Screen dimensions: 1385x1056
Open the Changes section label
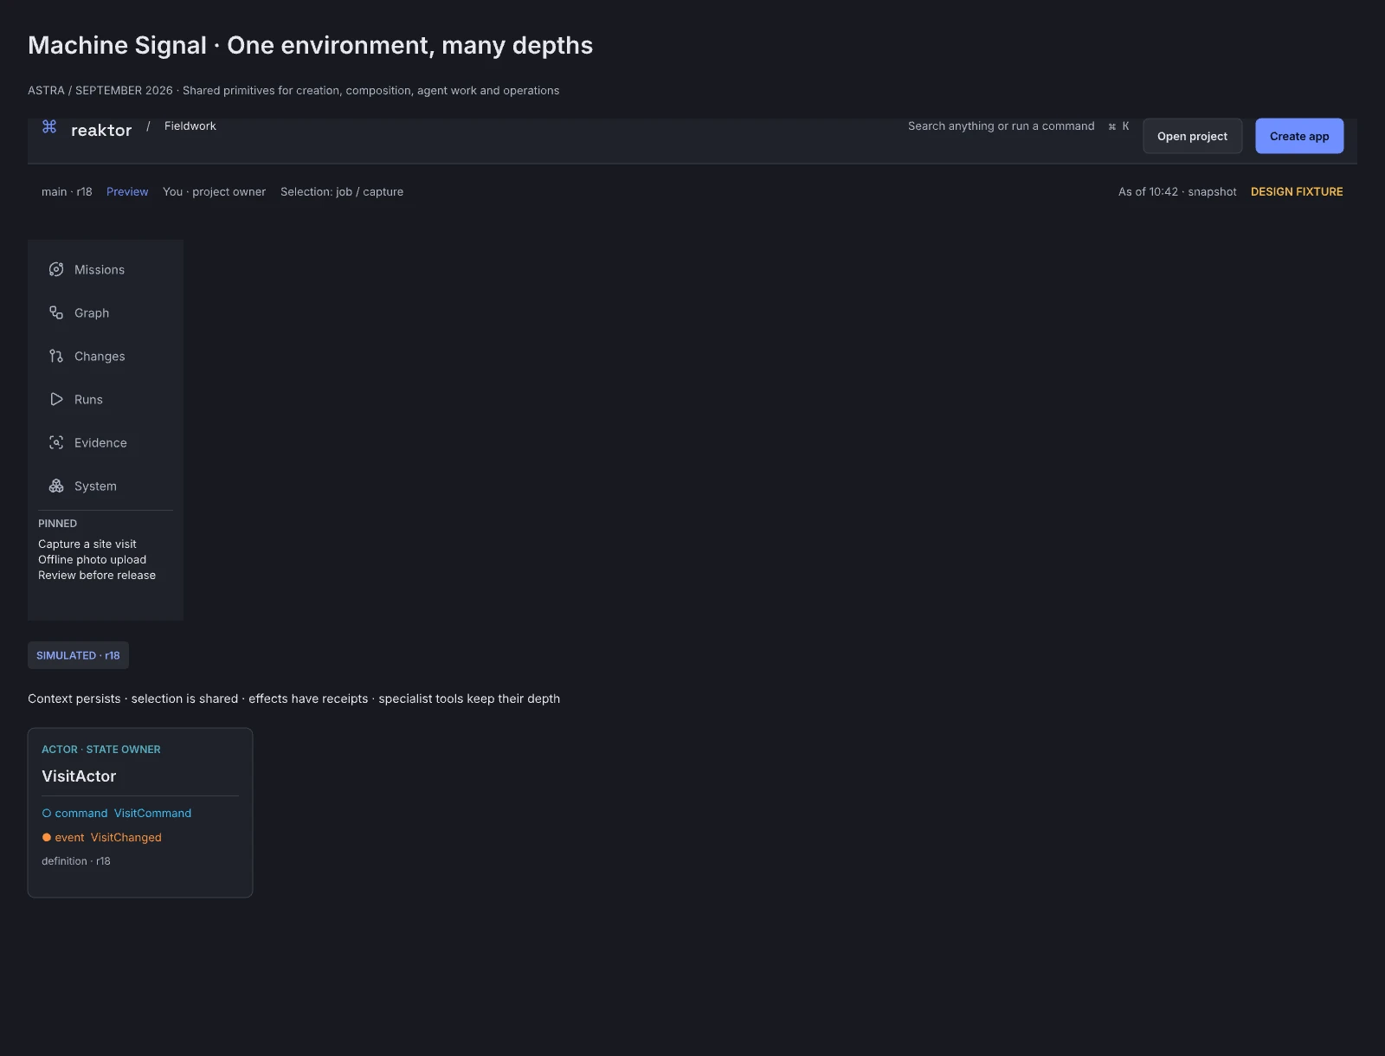(x=100, y=356)
